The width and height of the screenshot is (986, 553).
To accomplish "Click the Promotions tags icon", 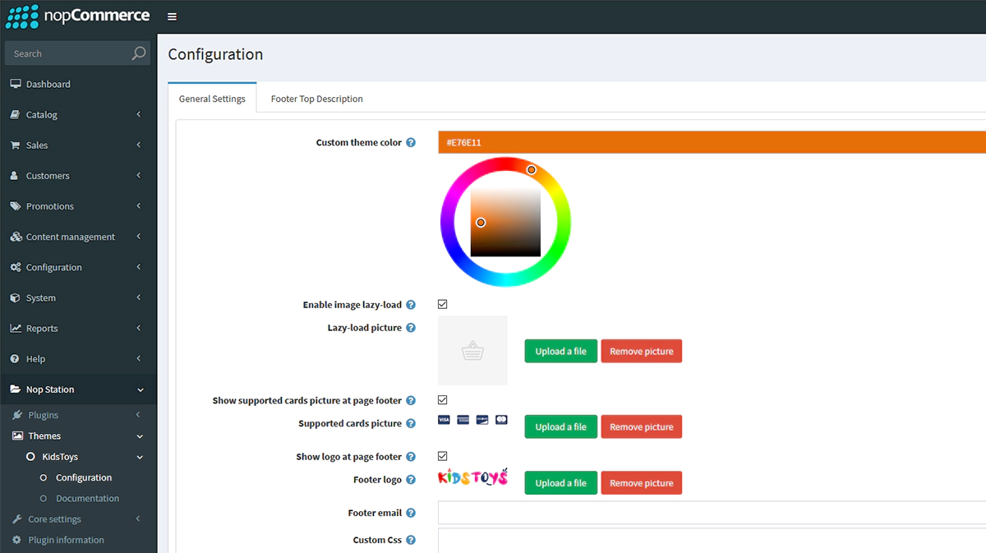I will [15, 205].
